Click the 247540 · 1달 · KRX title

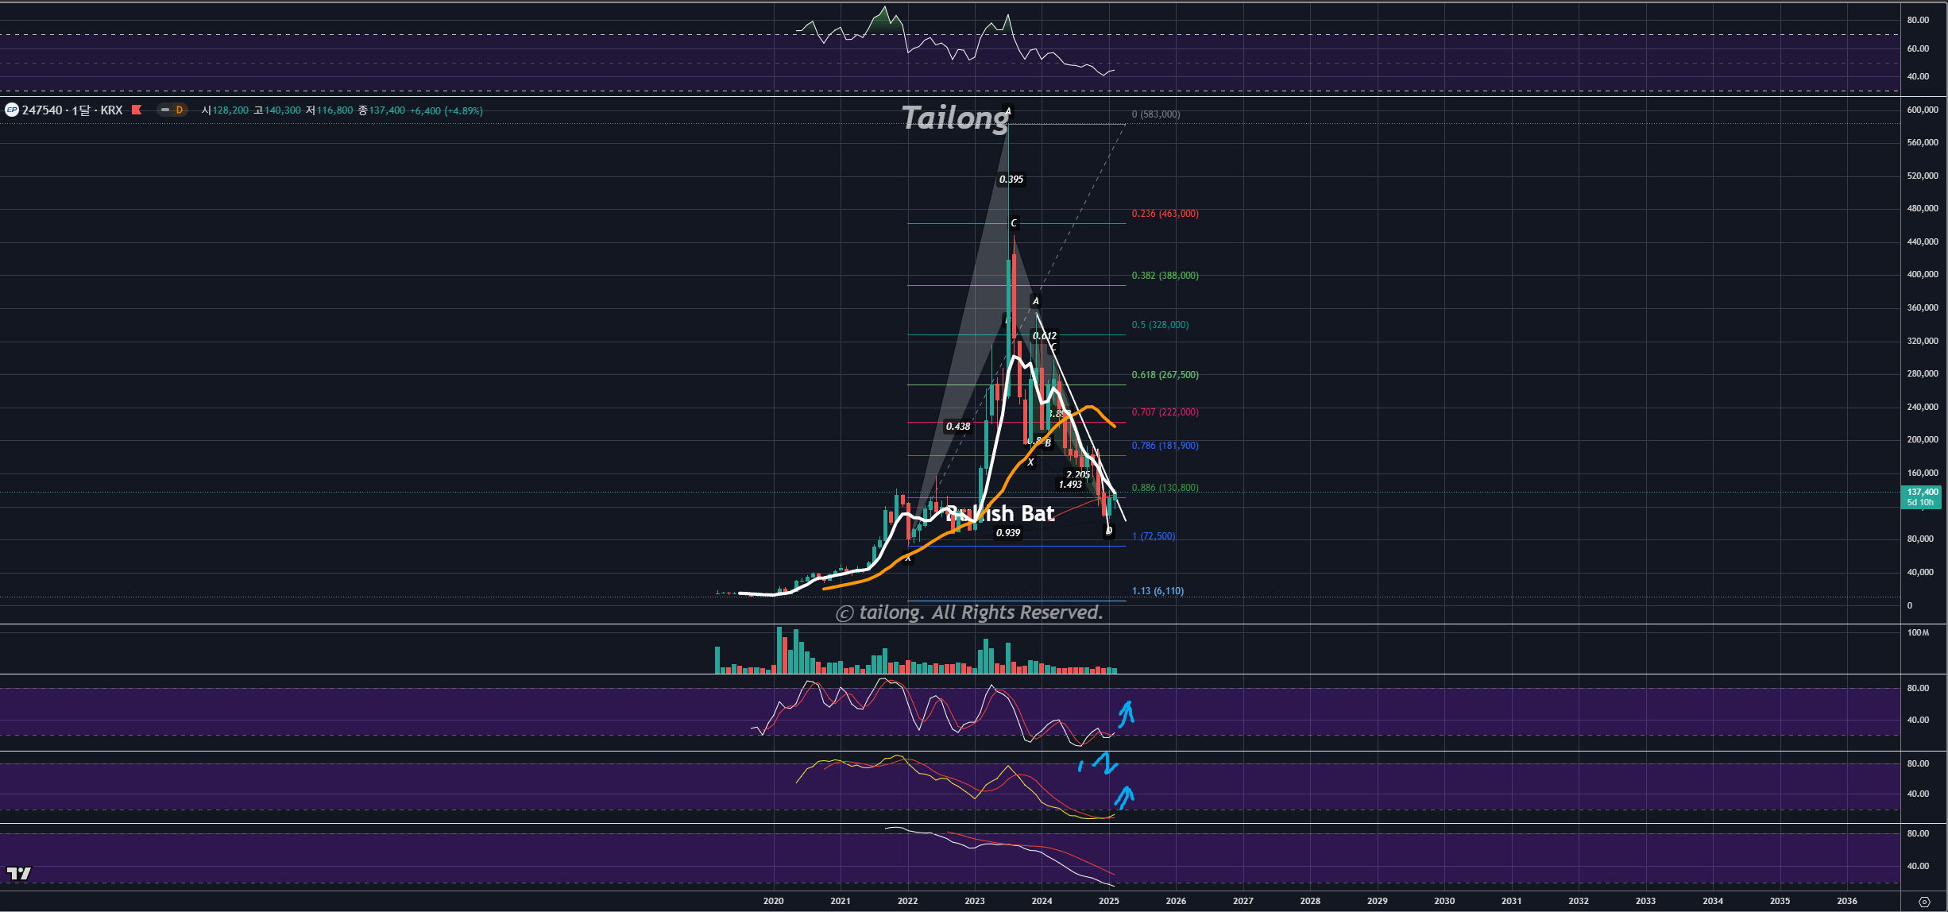[x=72, y=110]
